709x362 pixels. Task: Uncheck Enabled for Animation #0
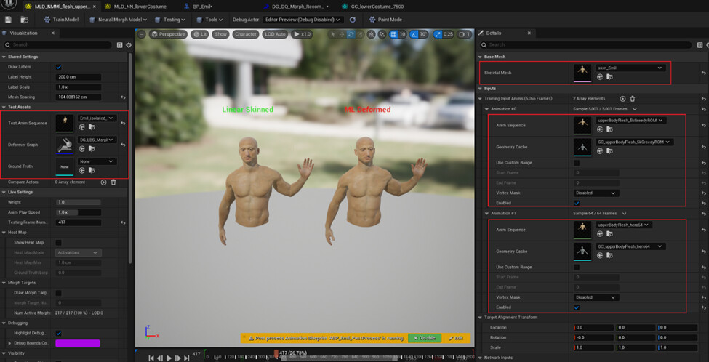click(577, 203)
